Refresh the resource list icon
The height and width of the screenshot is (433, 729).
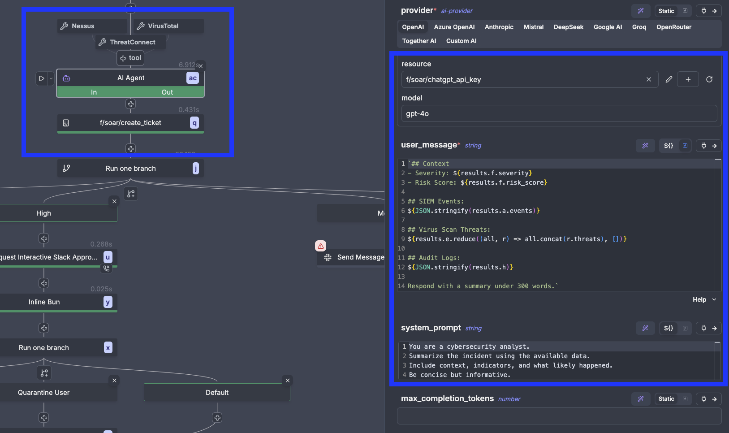click(x=709, y=79)
